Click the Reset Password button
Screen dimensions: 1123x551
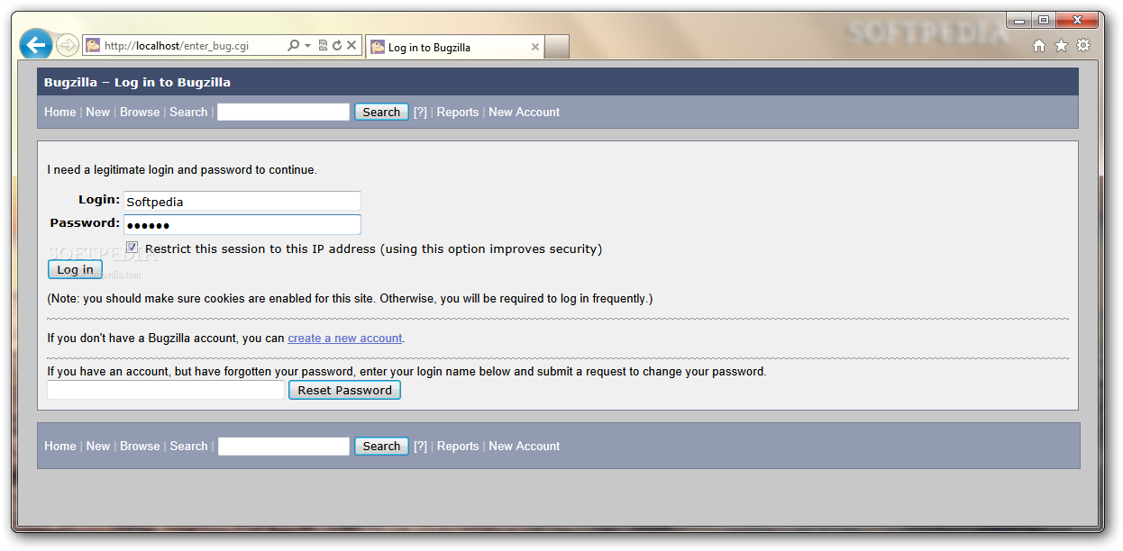(x=344, y=390)
